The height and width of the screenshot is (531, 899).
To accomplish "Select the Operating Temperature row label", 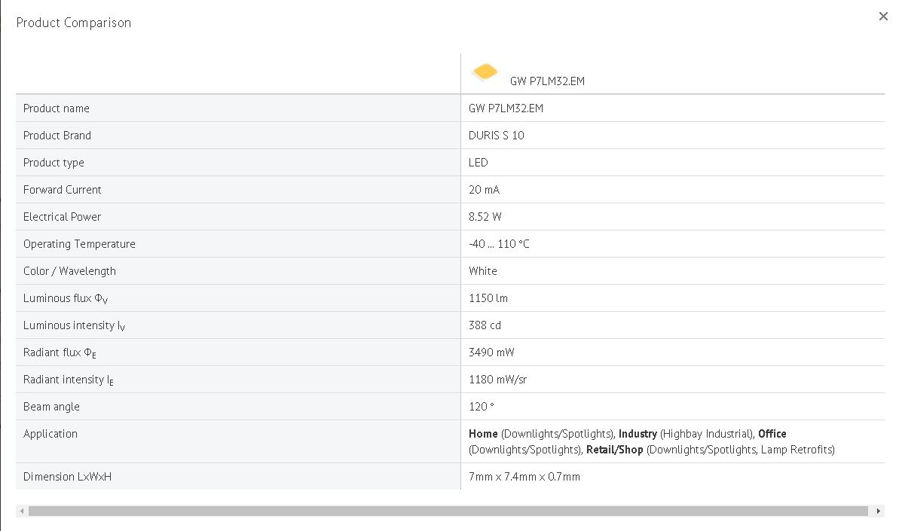I will coord(79,244).
